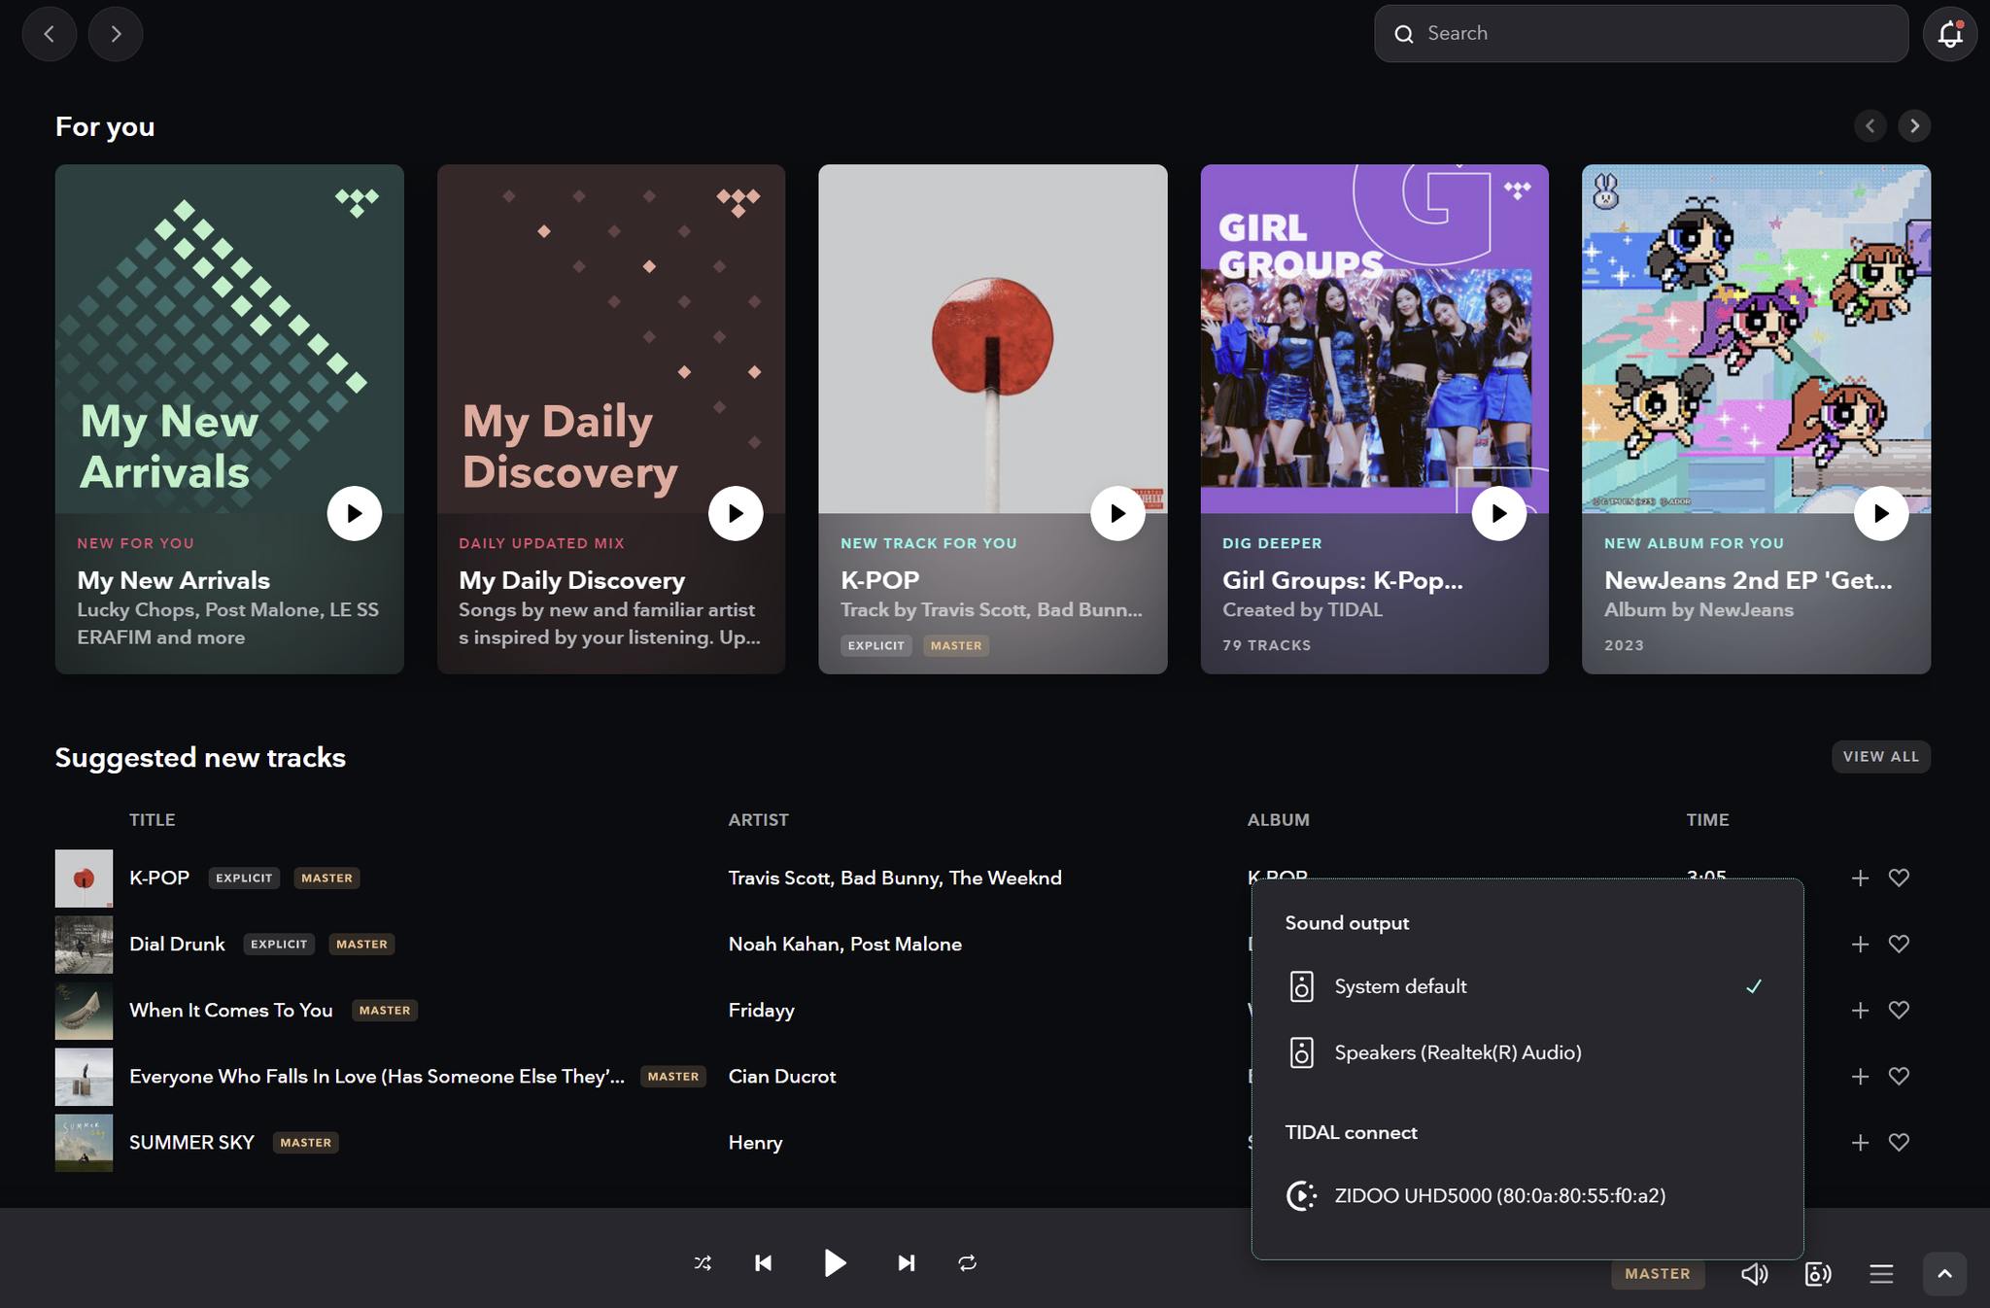The height and width of the screenshot is (1308, 1990).
Task: Play the My Daily Discovery mix
Action: (736, 513)
